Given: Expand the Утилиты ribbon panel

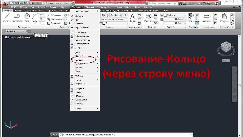Looking at the screenshot, I should (209, 27).
